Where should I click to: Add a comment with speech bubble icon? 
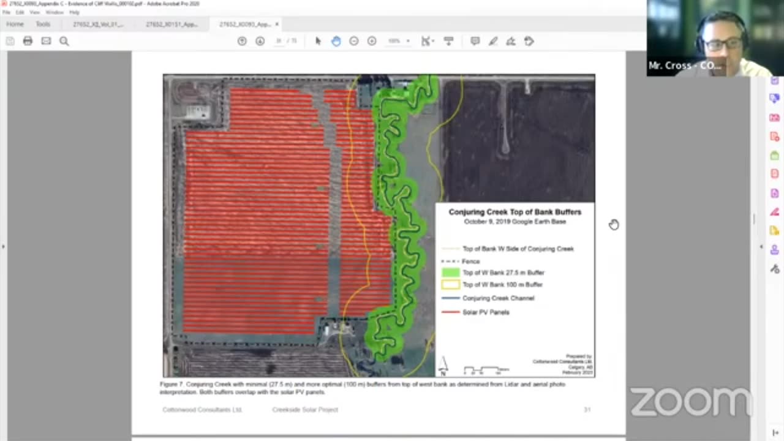click(475, 41)
